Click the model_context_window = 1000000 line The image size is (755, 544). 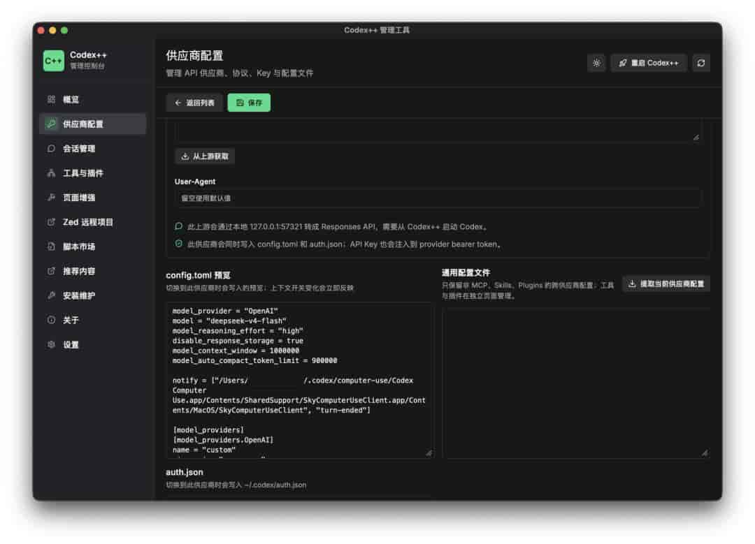pyautogui.click(x=236, y=351)
